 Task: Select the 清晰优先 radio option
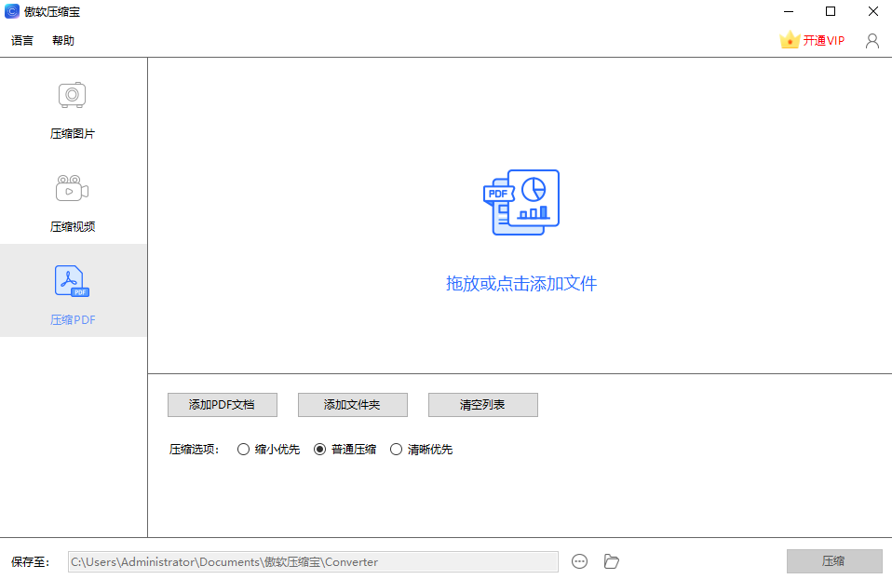coord(422,450)
